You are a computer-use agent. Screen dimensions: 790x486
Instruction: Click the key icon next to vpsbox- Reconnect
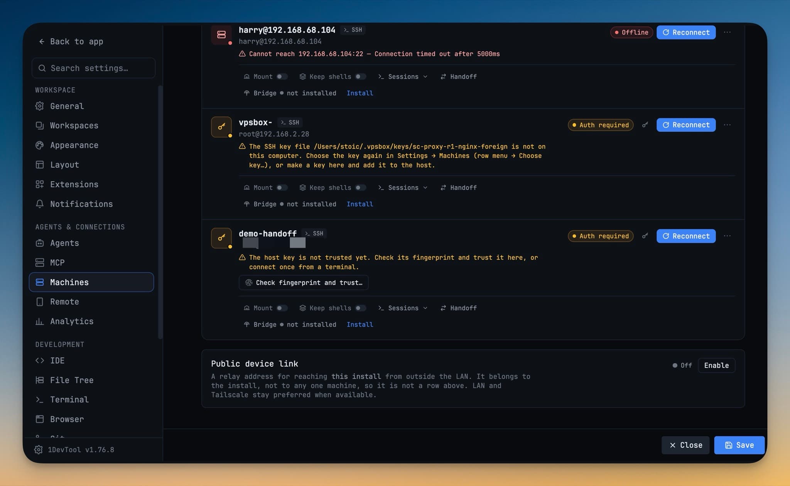click(645, 125)
